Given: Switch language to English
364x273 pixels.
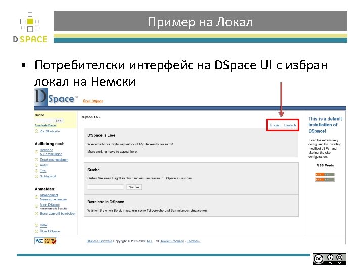Looking at the screenshot, I should tap(276, 125).
